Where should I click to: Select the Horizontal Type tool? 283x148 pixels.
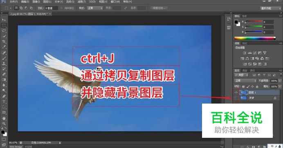point(4,102)
